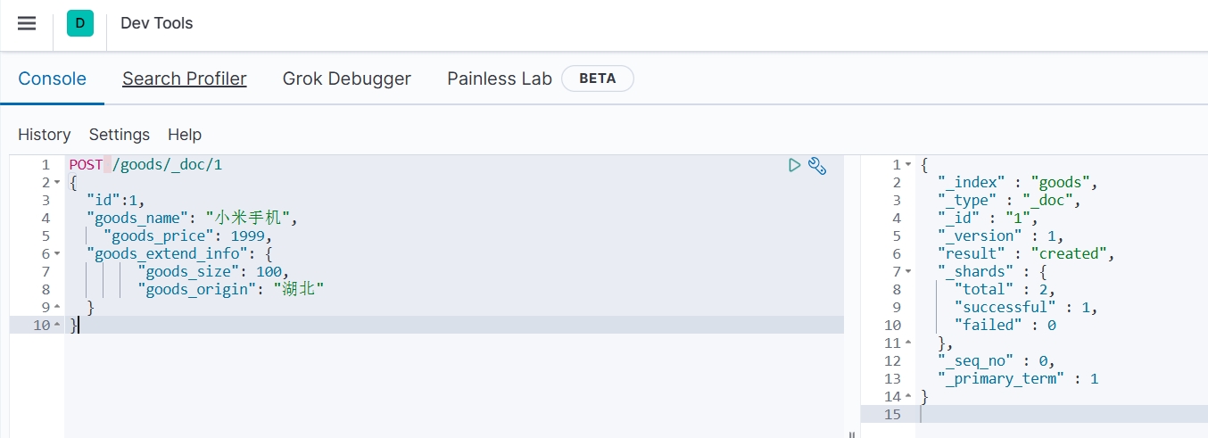Send request with the play icon

pos(794,165)
